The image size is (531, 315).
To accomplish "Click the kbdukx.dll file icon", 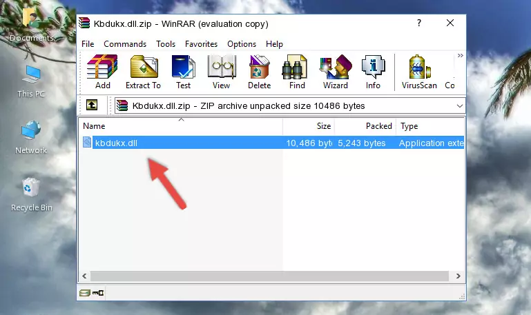I will tap(87, 142).
